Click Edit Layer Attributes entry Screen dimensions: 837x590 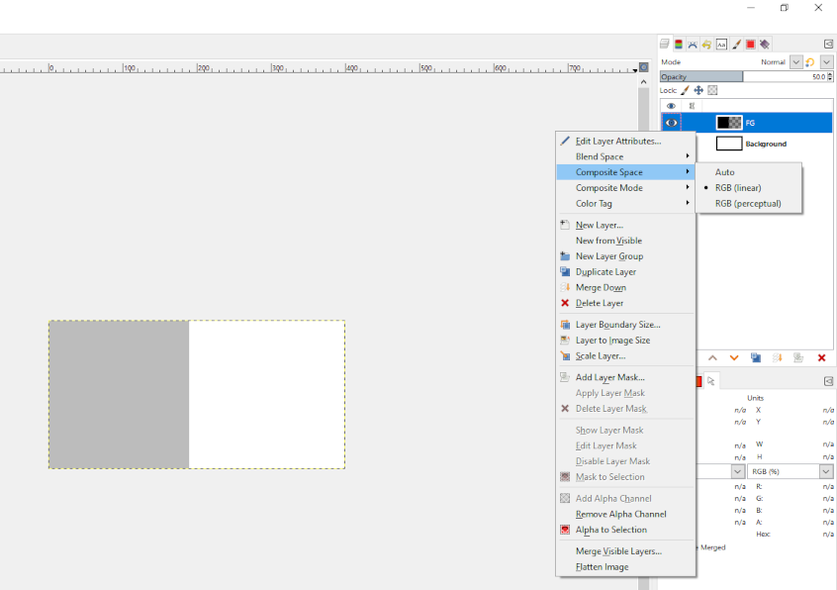click(617, 142)
